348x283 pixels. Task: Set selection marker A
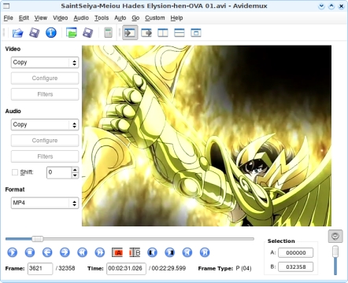click(x=117, y=252)
